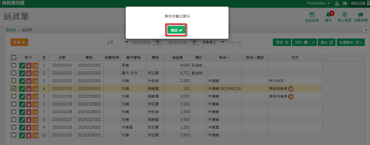Check the row 2 checkbox
Screen dimensions: 370x145
(14, 73)
